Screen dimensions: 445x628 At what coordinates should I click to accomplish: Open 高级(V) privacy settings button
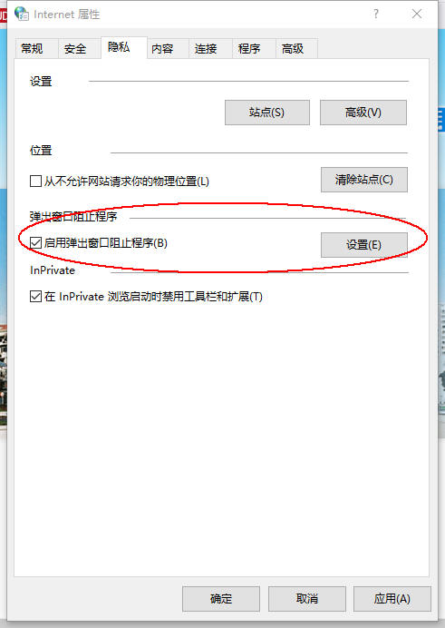click(363, 113)
